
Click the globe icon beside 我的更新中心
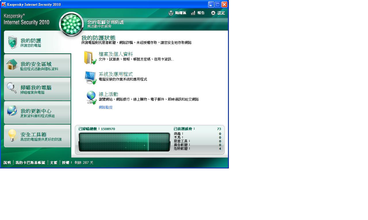pyautogui.click(x=12, y=111)
